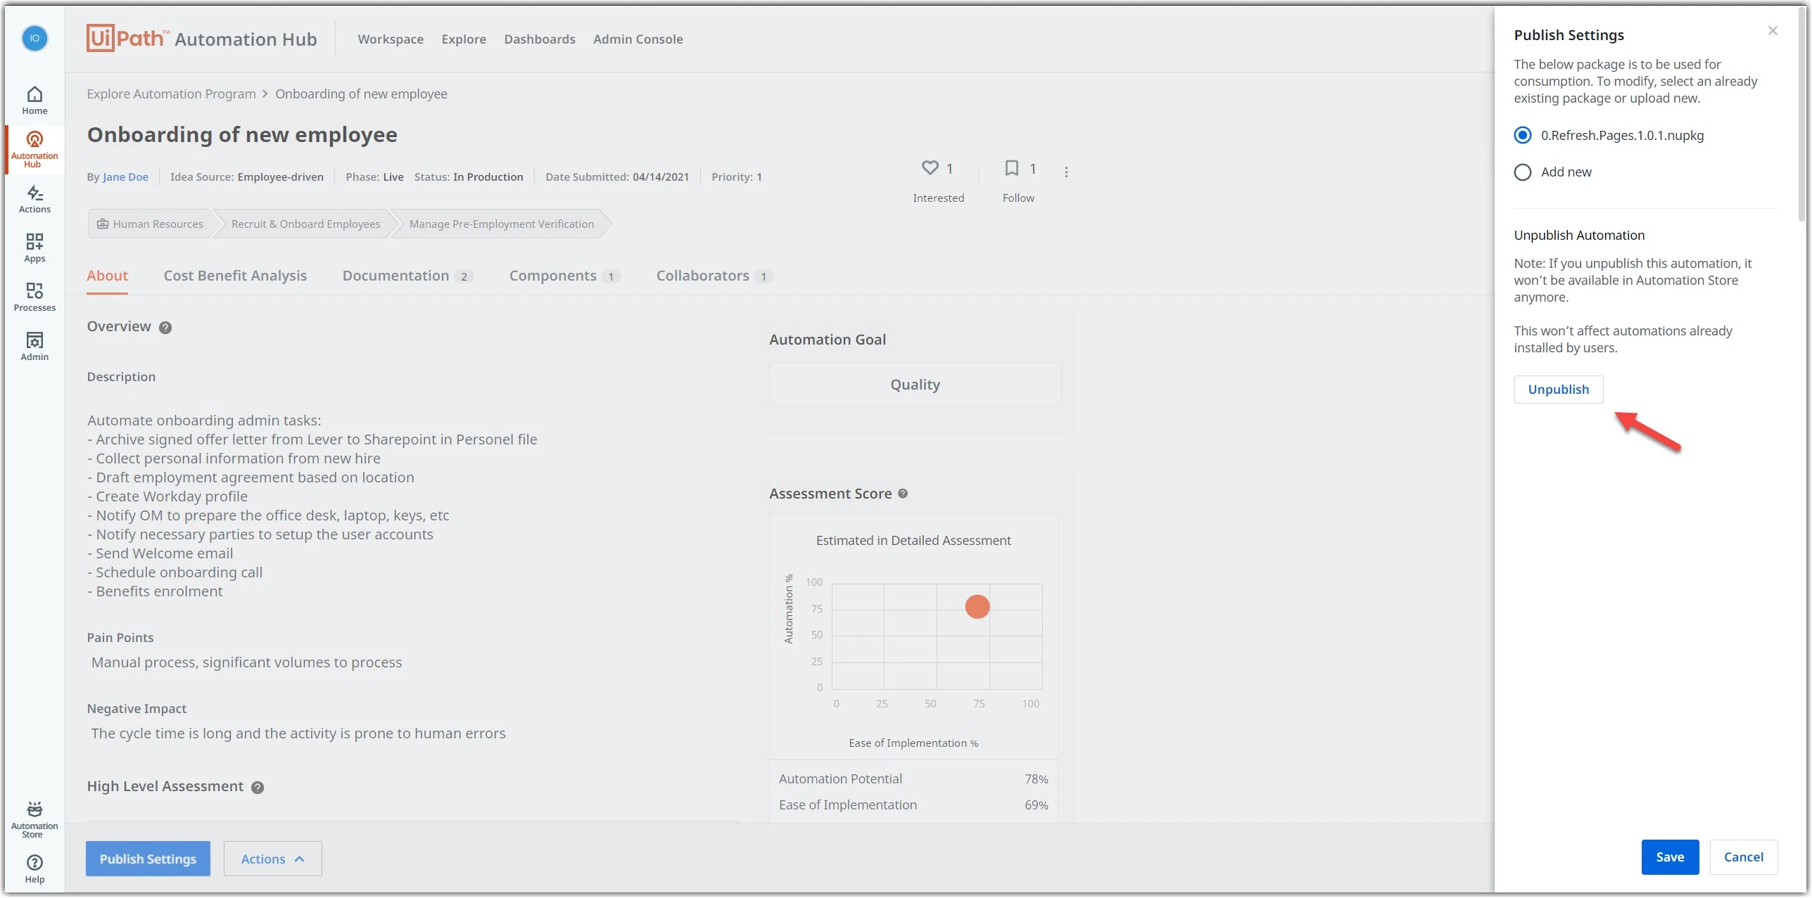Open the Help sidebar icon
This screenshot has width=1812, height=898.
coord(34,869)
